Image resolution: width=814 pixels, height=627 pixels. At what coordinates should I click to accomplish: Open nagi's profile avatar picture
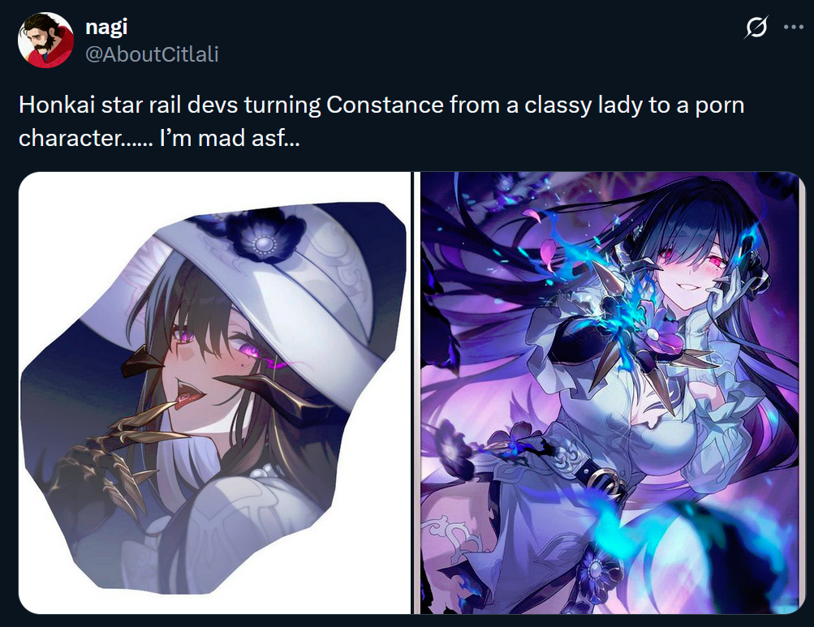[45, 40]
